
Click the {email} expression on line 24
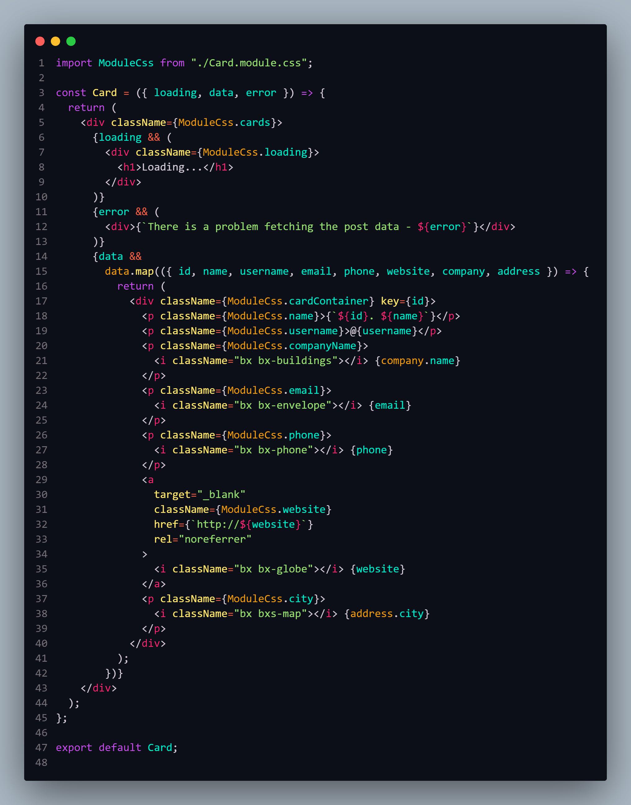[x=390, y=406]
